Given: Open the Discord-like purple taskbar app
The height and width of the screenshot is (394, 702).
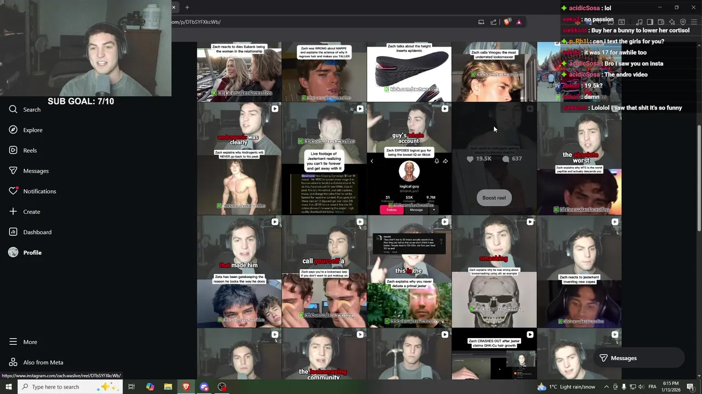Looking at the screenshot, I should tap(204, 387).
